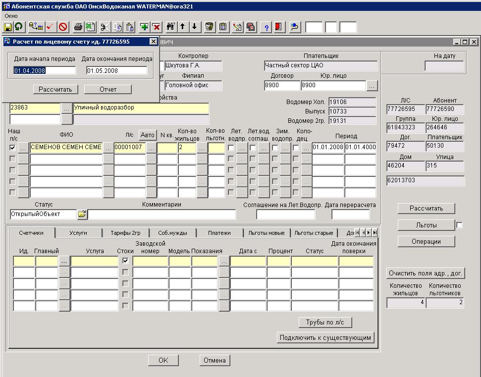Click the green plus add record icon
Image resolution: width=481 pixels, height=377 pixels.
144,27
